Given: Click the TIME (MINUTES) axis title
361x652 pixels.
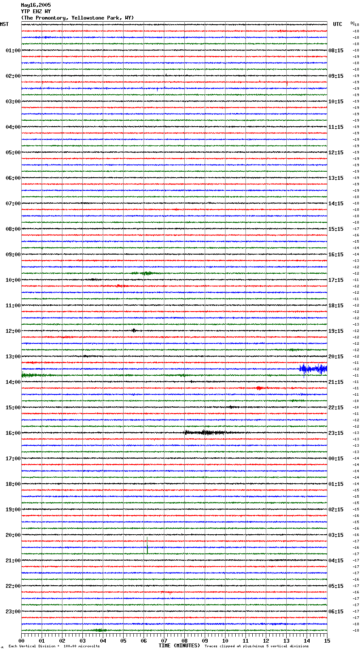Looking at the screenshot, I should 179,646.
